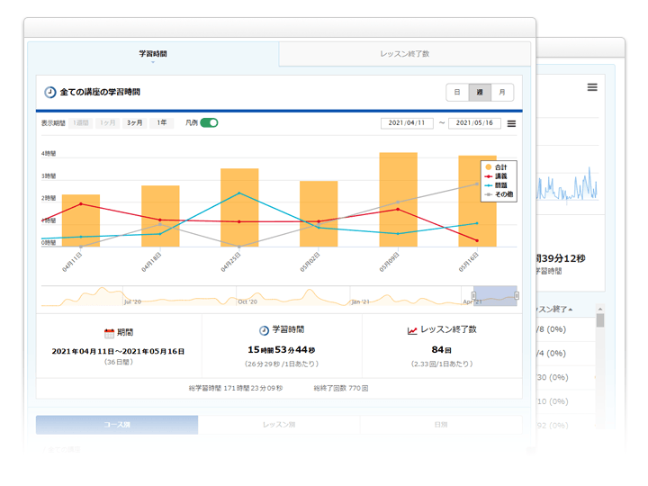
Task: Click the 05月16日 axis label
Action: coord(469,262)
